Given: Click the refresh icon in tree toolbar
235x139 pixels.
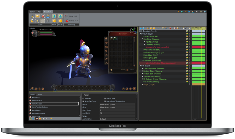Looking at the screenshot, I should [158, 28].
